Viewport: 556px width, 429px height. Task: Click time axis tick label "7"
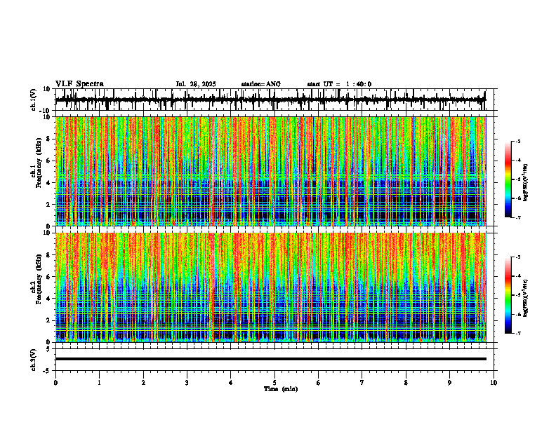[362, 383]
